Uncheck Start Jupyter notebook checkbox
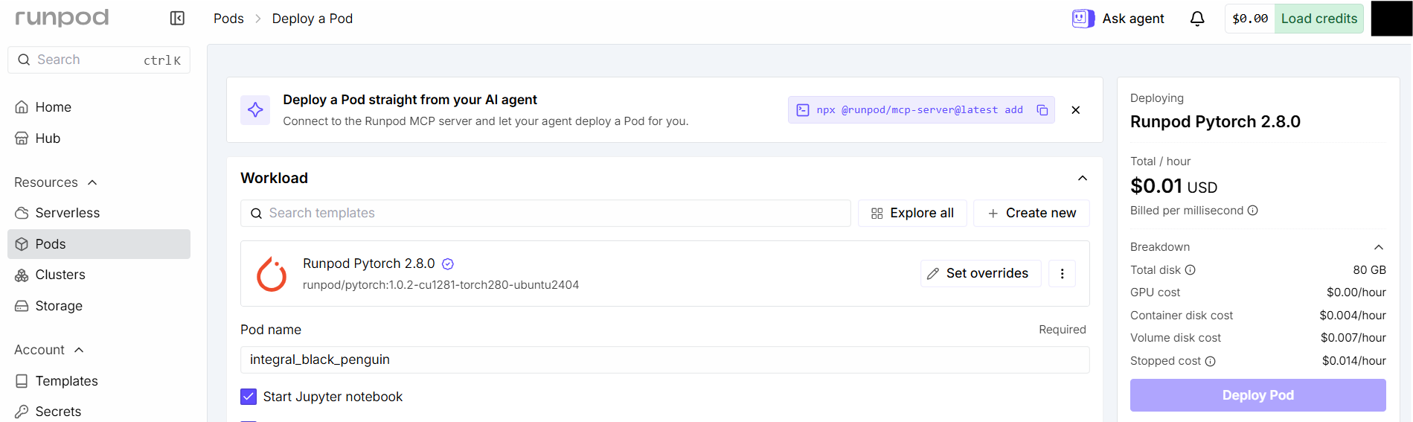Screen dimensions: 1413x422 [x=249, y=397]
